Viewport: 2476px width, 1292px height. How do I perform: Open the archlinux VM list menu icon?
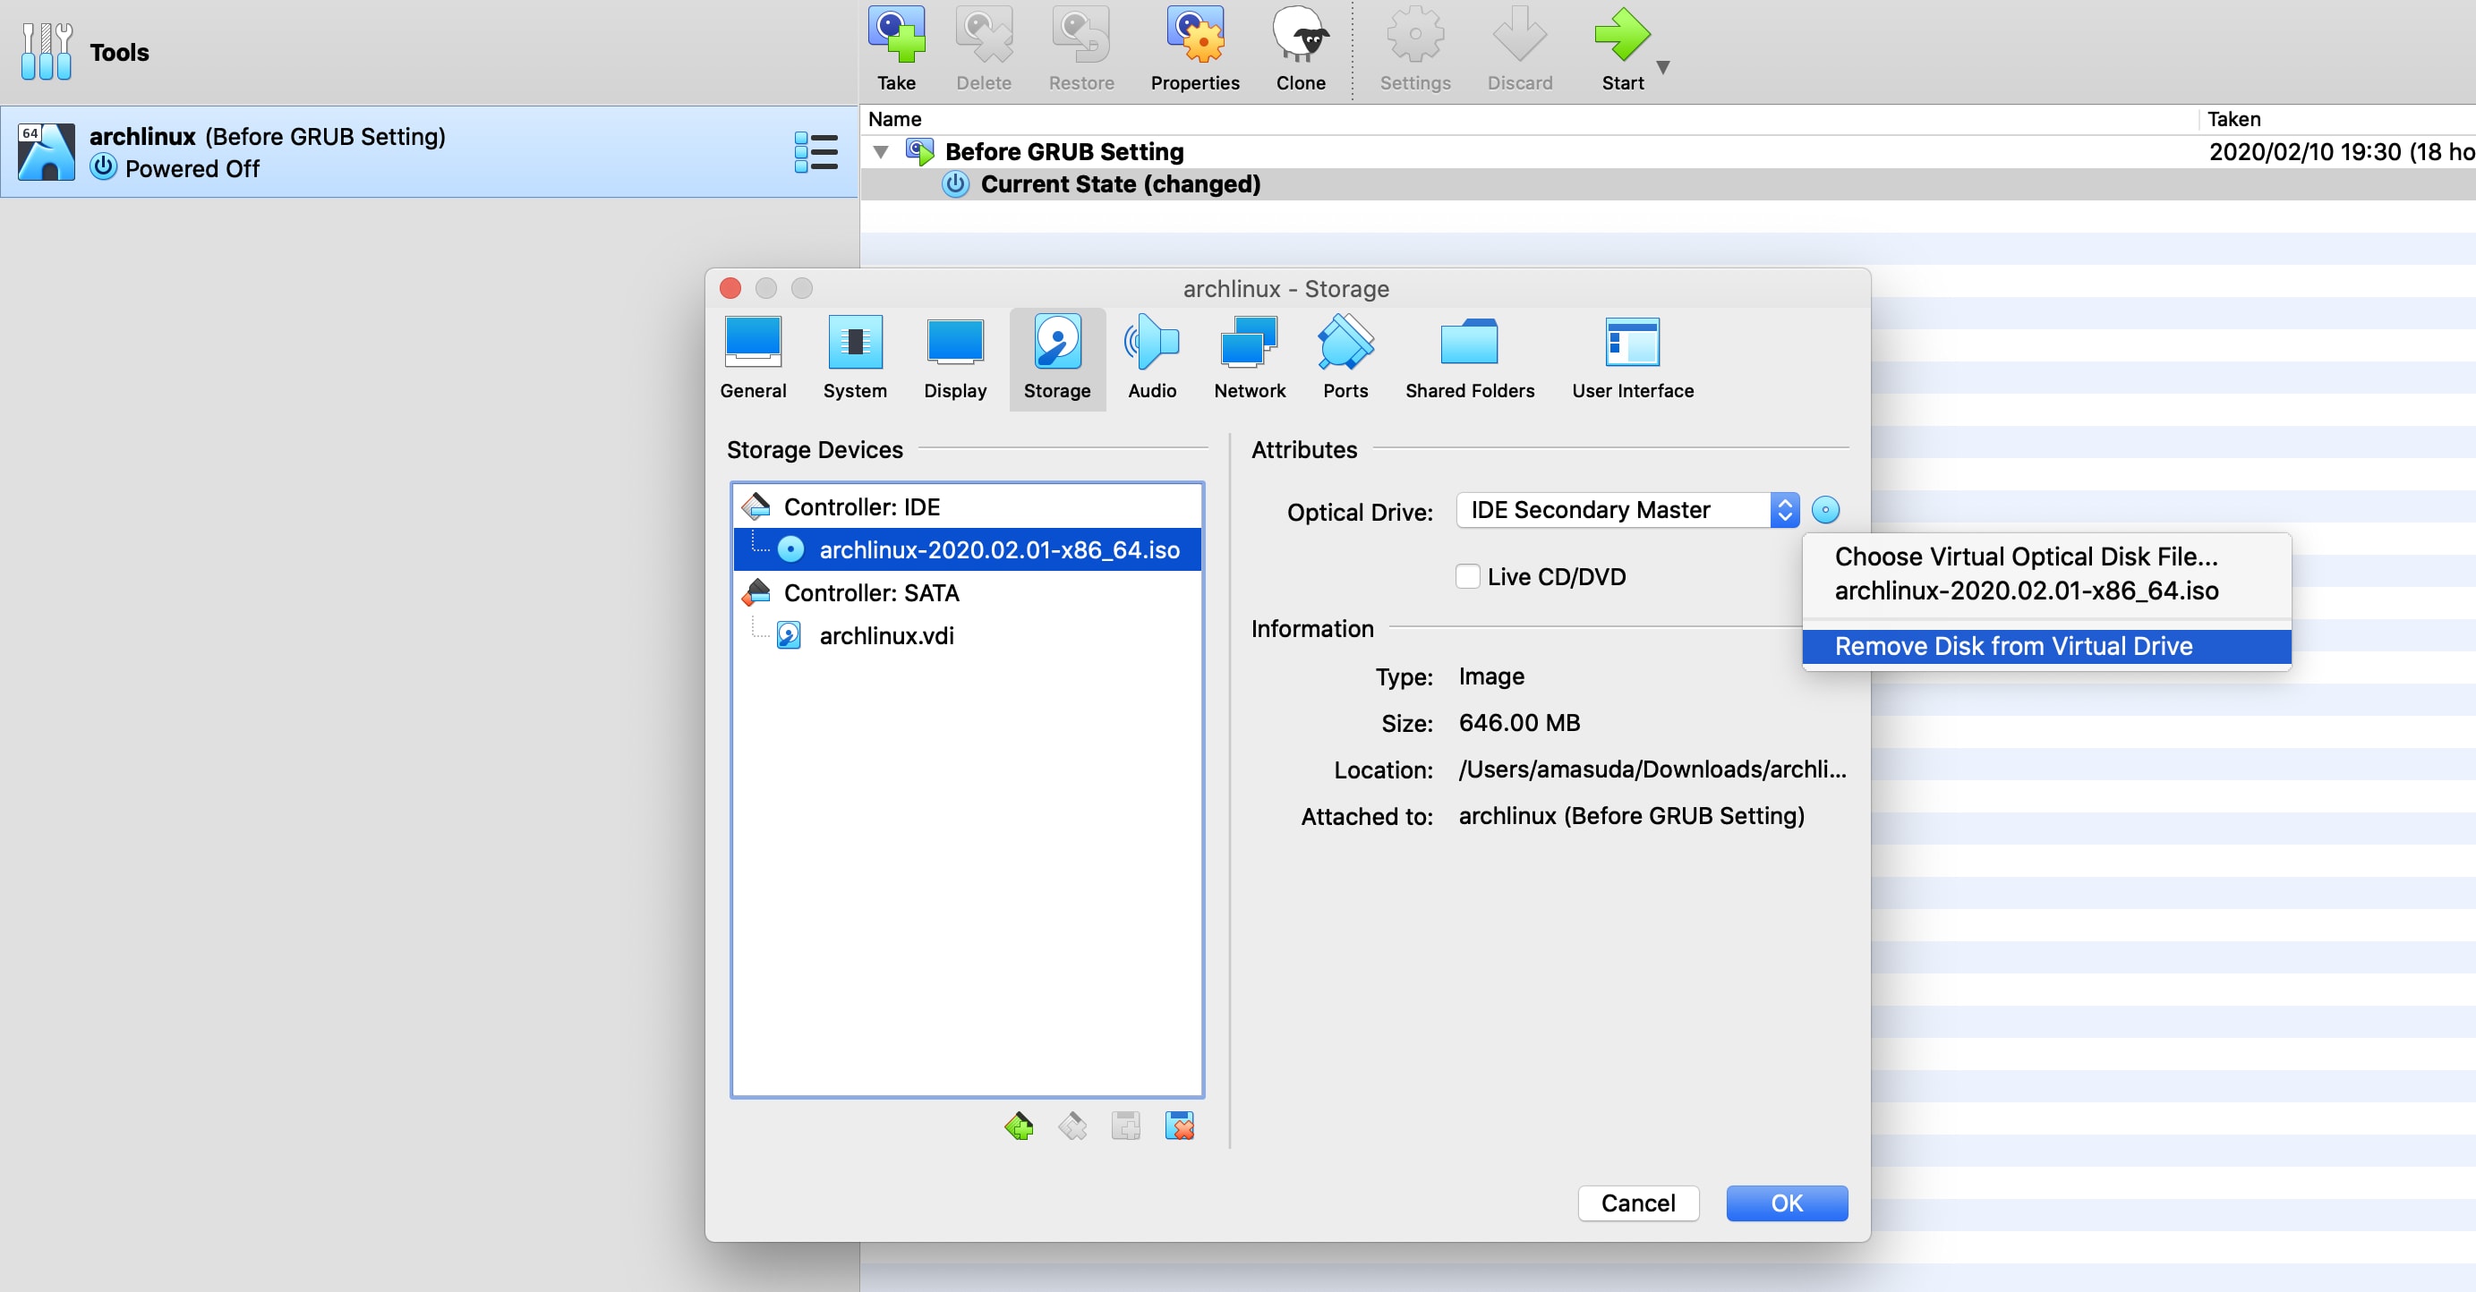coord(816,152)
